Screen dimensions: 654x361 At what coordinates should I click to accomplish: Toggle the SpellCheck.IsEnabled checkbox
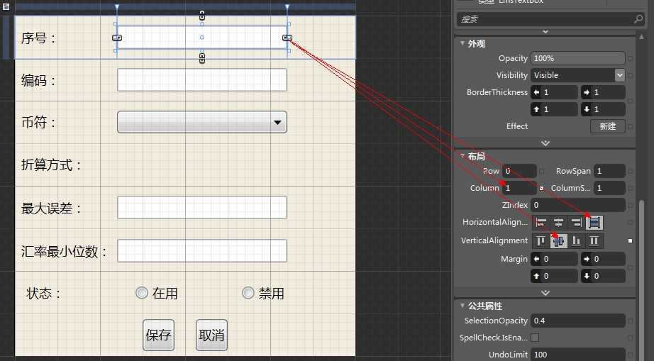(535, 337)
